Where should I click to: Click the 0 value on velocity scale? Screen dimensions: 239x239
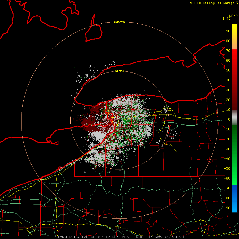click(x=229, y=119)
